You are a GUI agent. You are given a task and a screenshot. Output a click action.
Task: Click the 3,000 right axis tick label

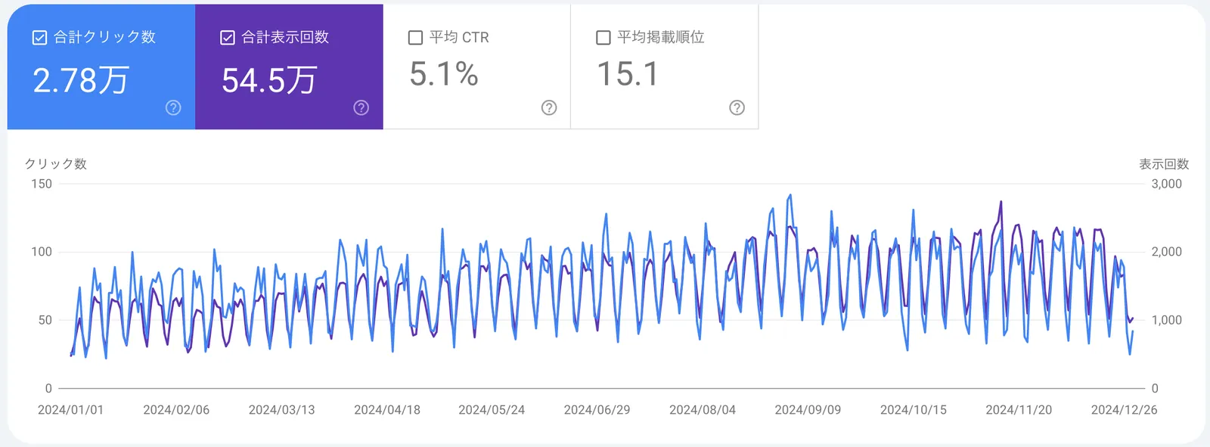(x=1166, y=184)
